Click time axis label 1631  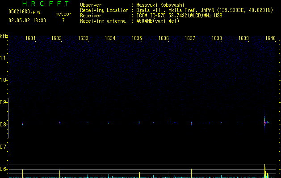click(30, 38)
